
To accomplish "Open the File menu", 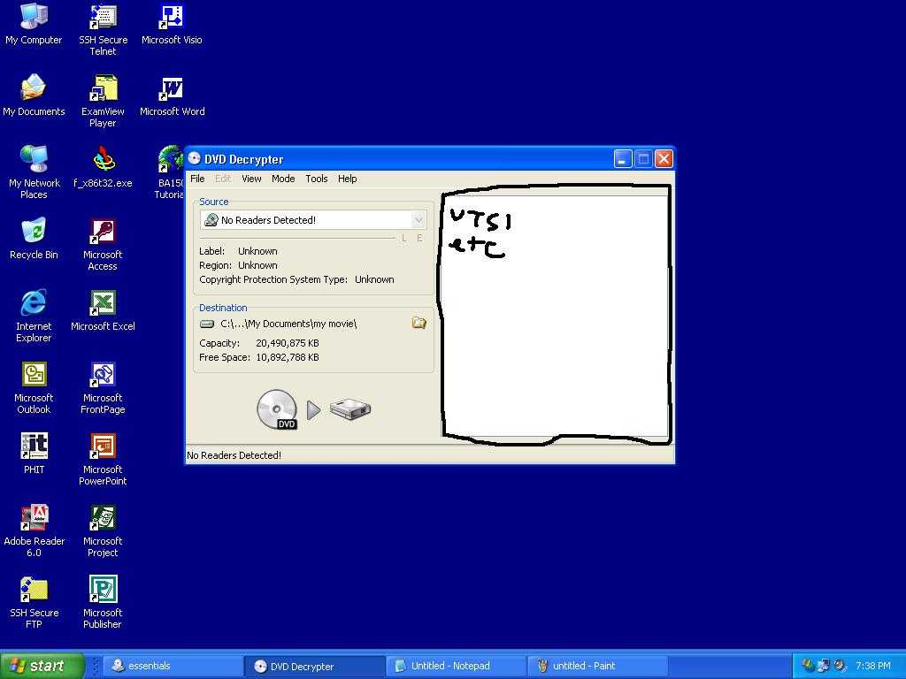I will 197,179.
